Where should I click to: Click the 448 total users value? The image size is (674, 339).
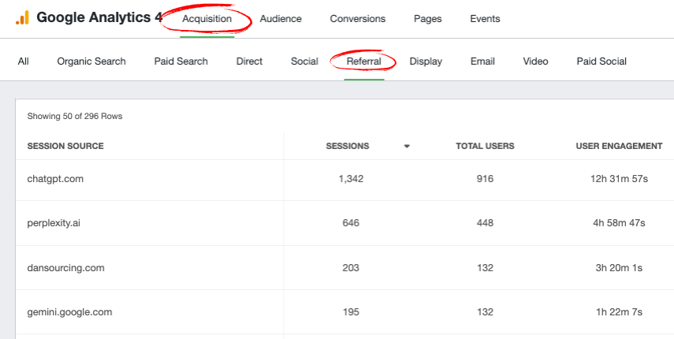485,223
